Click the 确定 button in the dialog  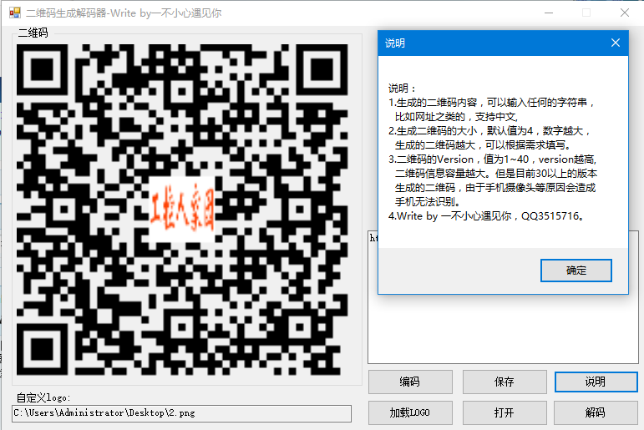click(576, 271)
